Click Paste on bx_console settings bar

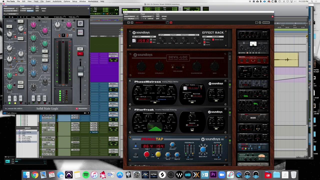tap(39, 17)
